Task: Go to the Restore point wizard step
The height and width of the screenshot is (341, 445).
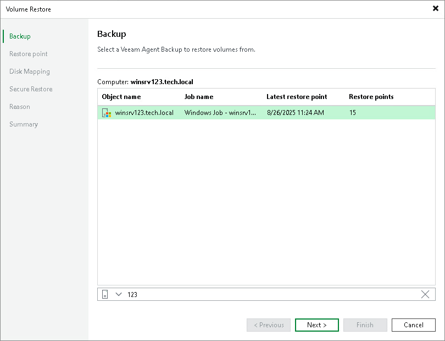Action: [x=29, y=54]
